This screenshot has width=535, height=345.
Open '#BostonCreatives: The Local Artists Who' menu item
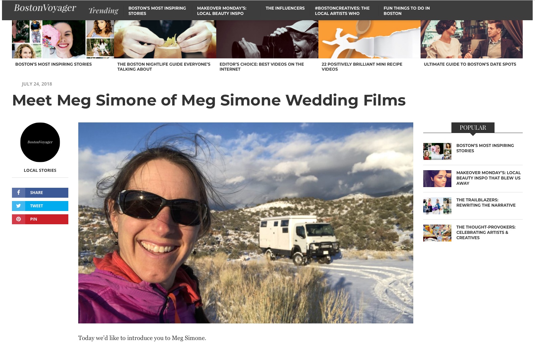click(342, 10)
